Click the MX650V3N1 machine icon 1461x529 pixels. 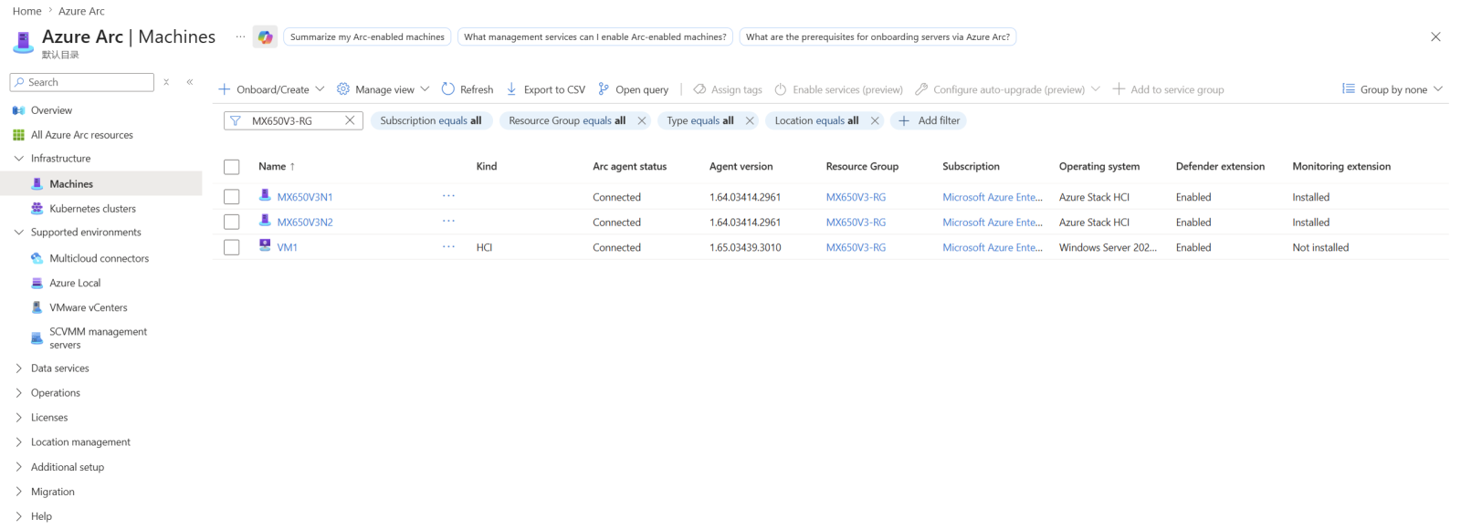[x=265, y=195]
